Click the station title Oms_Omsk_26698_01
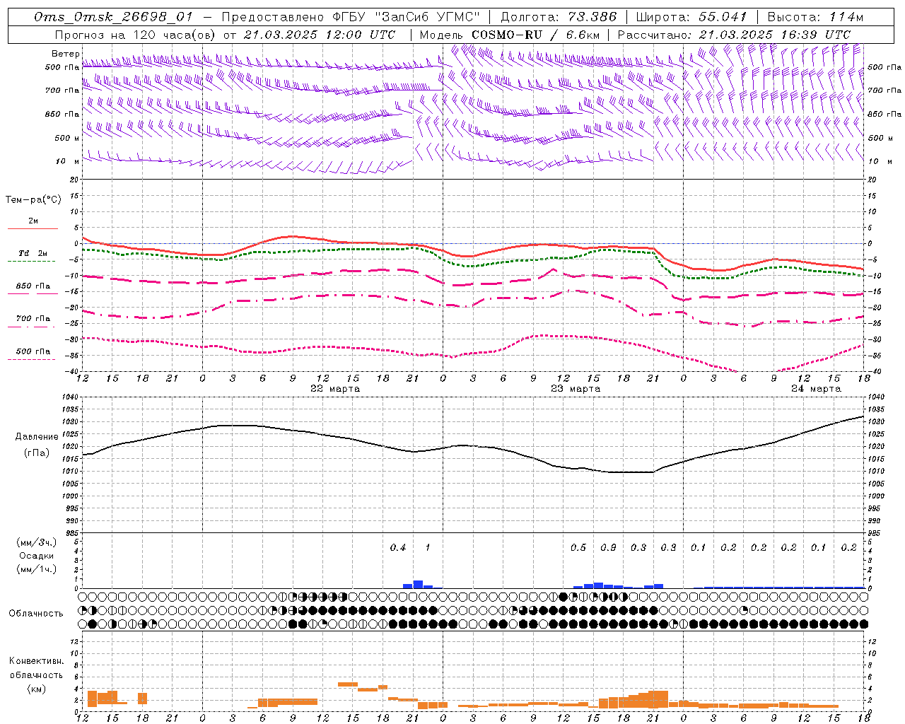 click(x=113, y=17)
